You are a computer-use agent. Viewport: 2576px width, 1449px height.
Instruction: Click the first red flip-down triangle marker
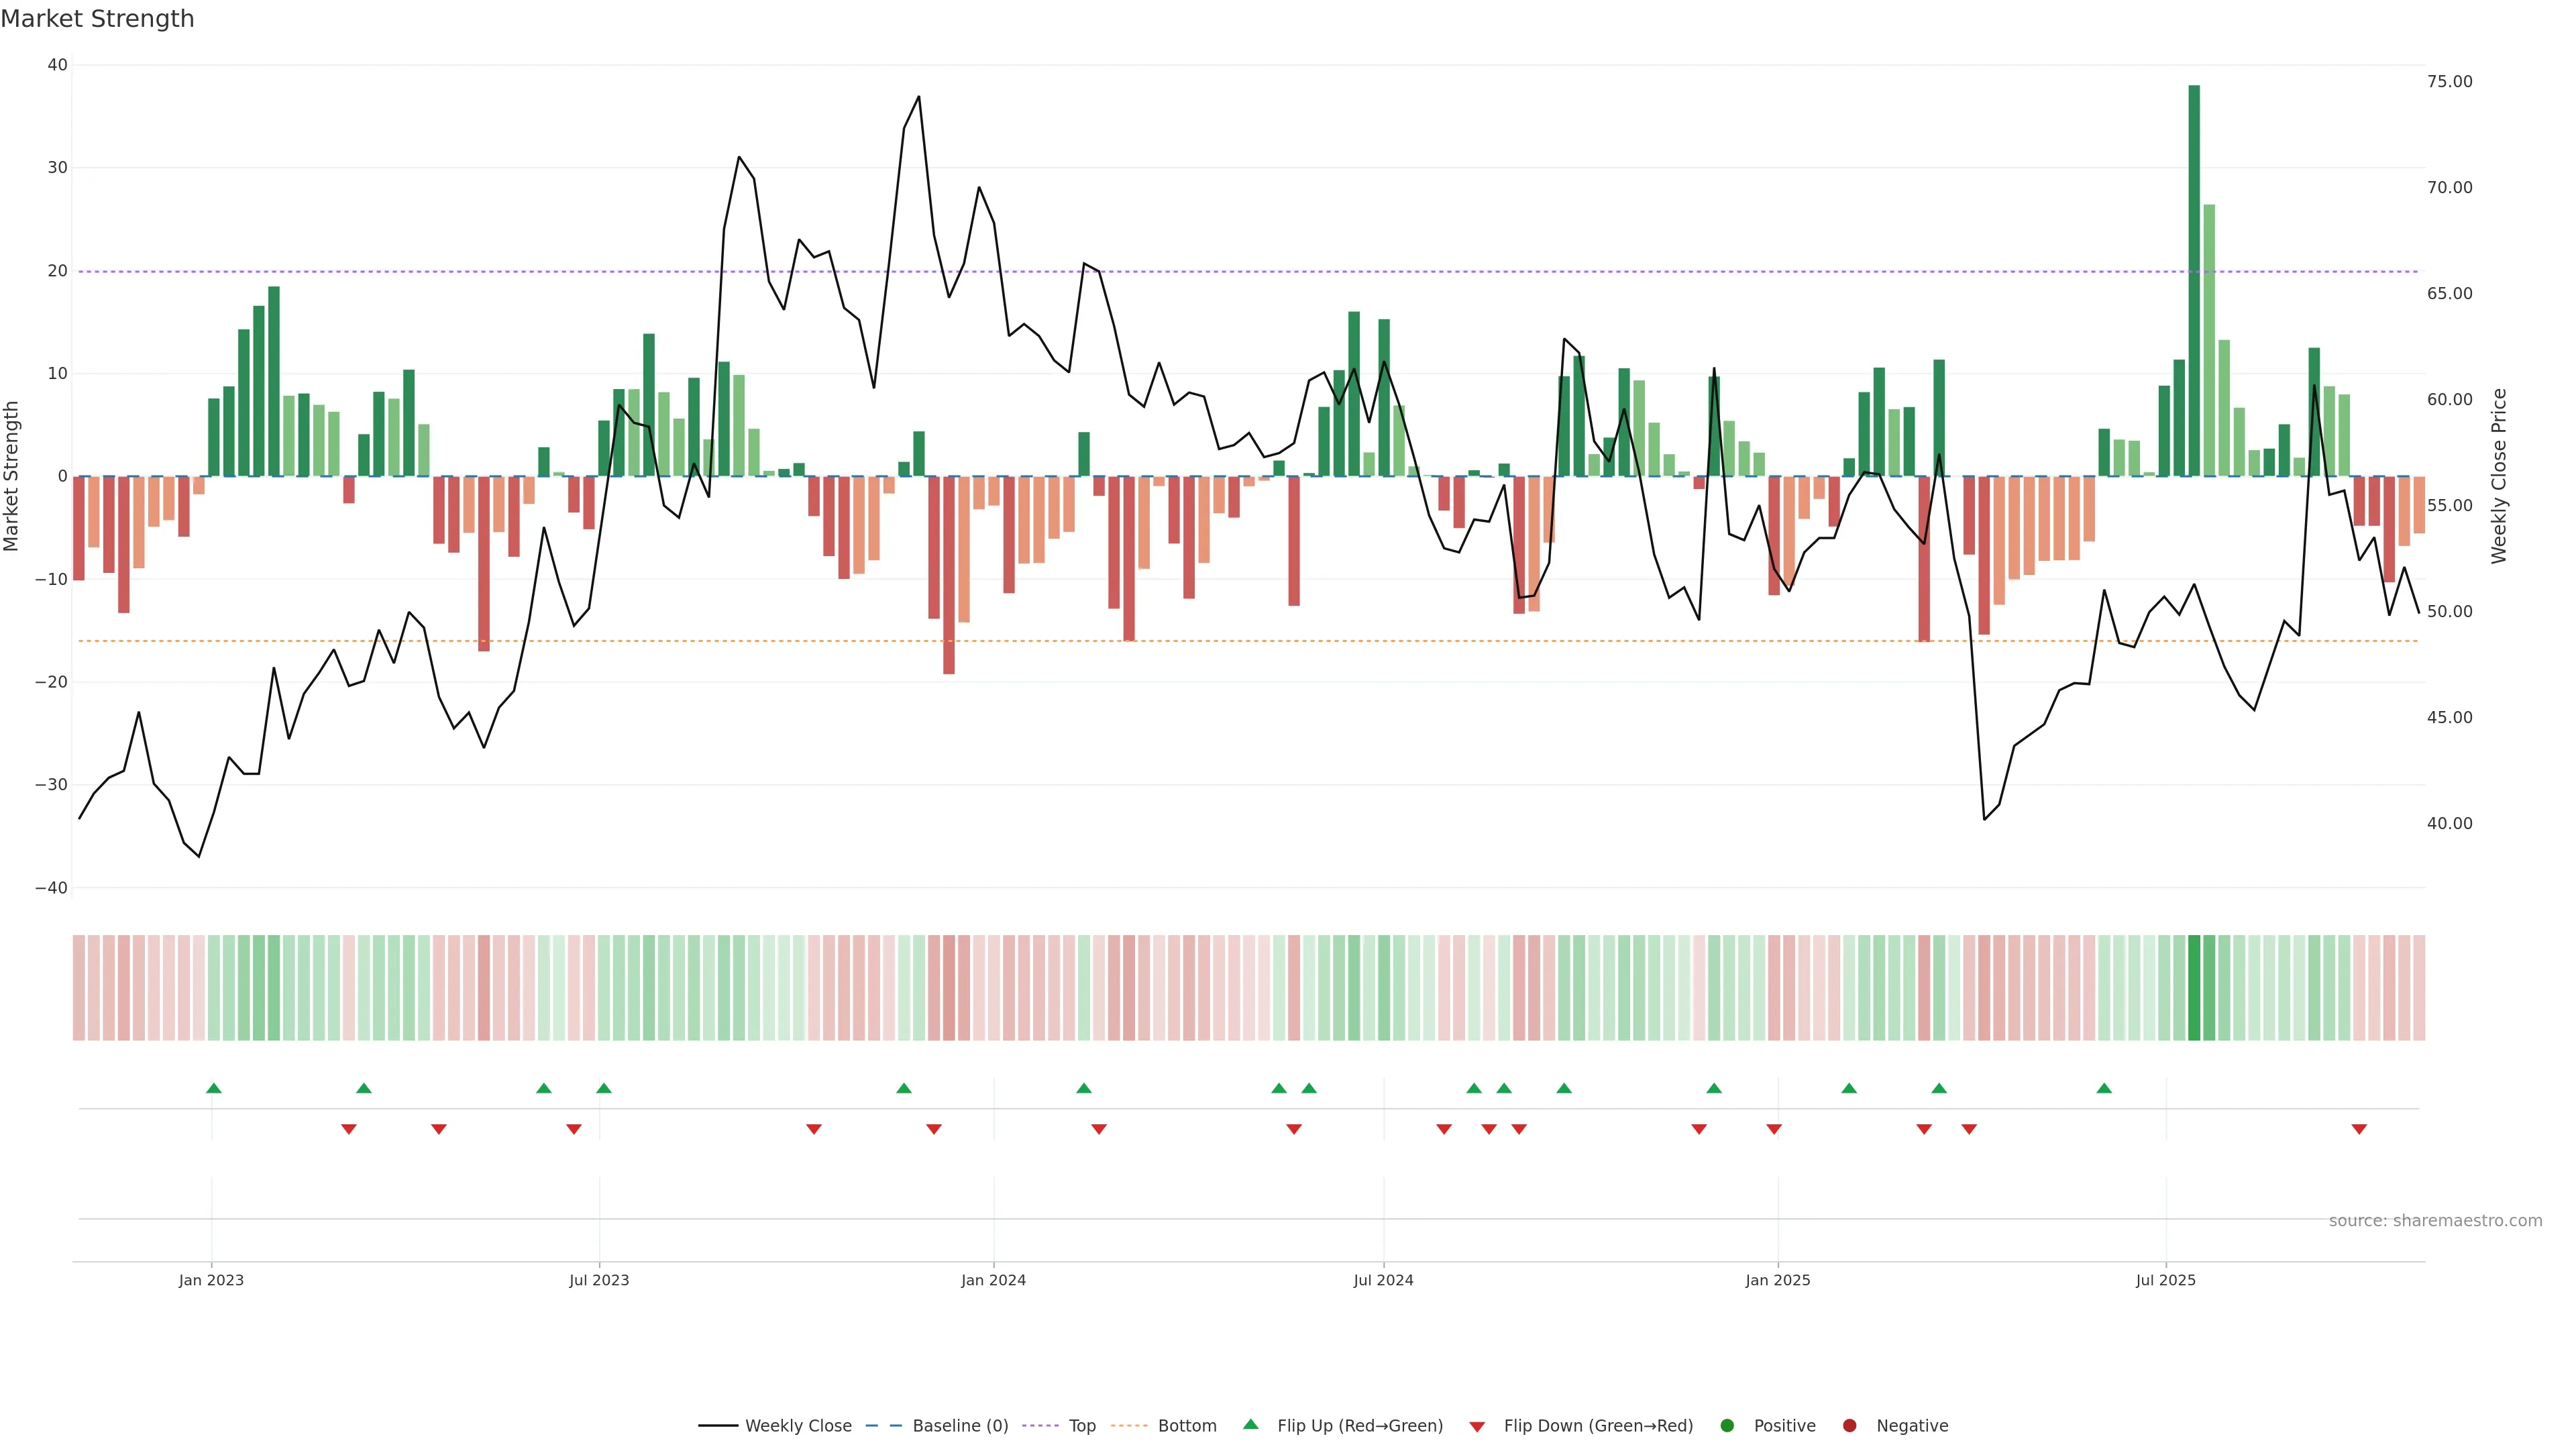click(348, 1129)
